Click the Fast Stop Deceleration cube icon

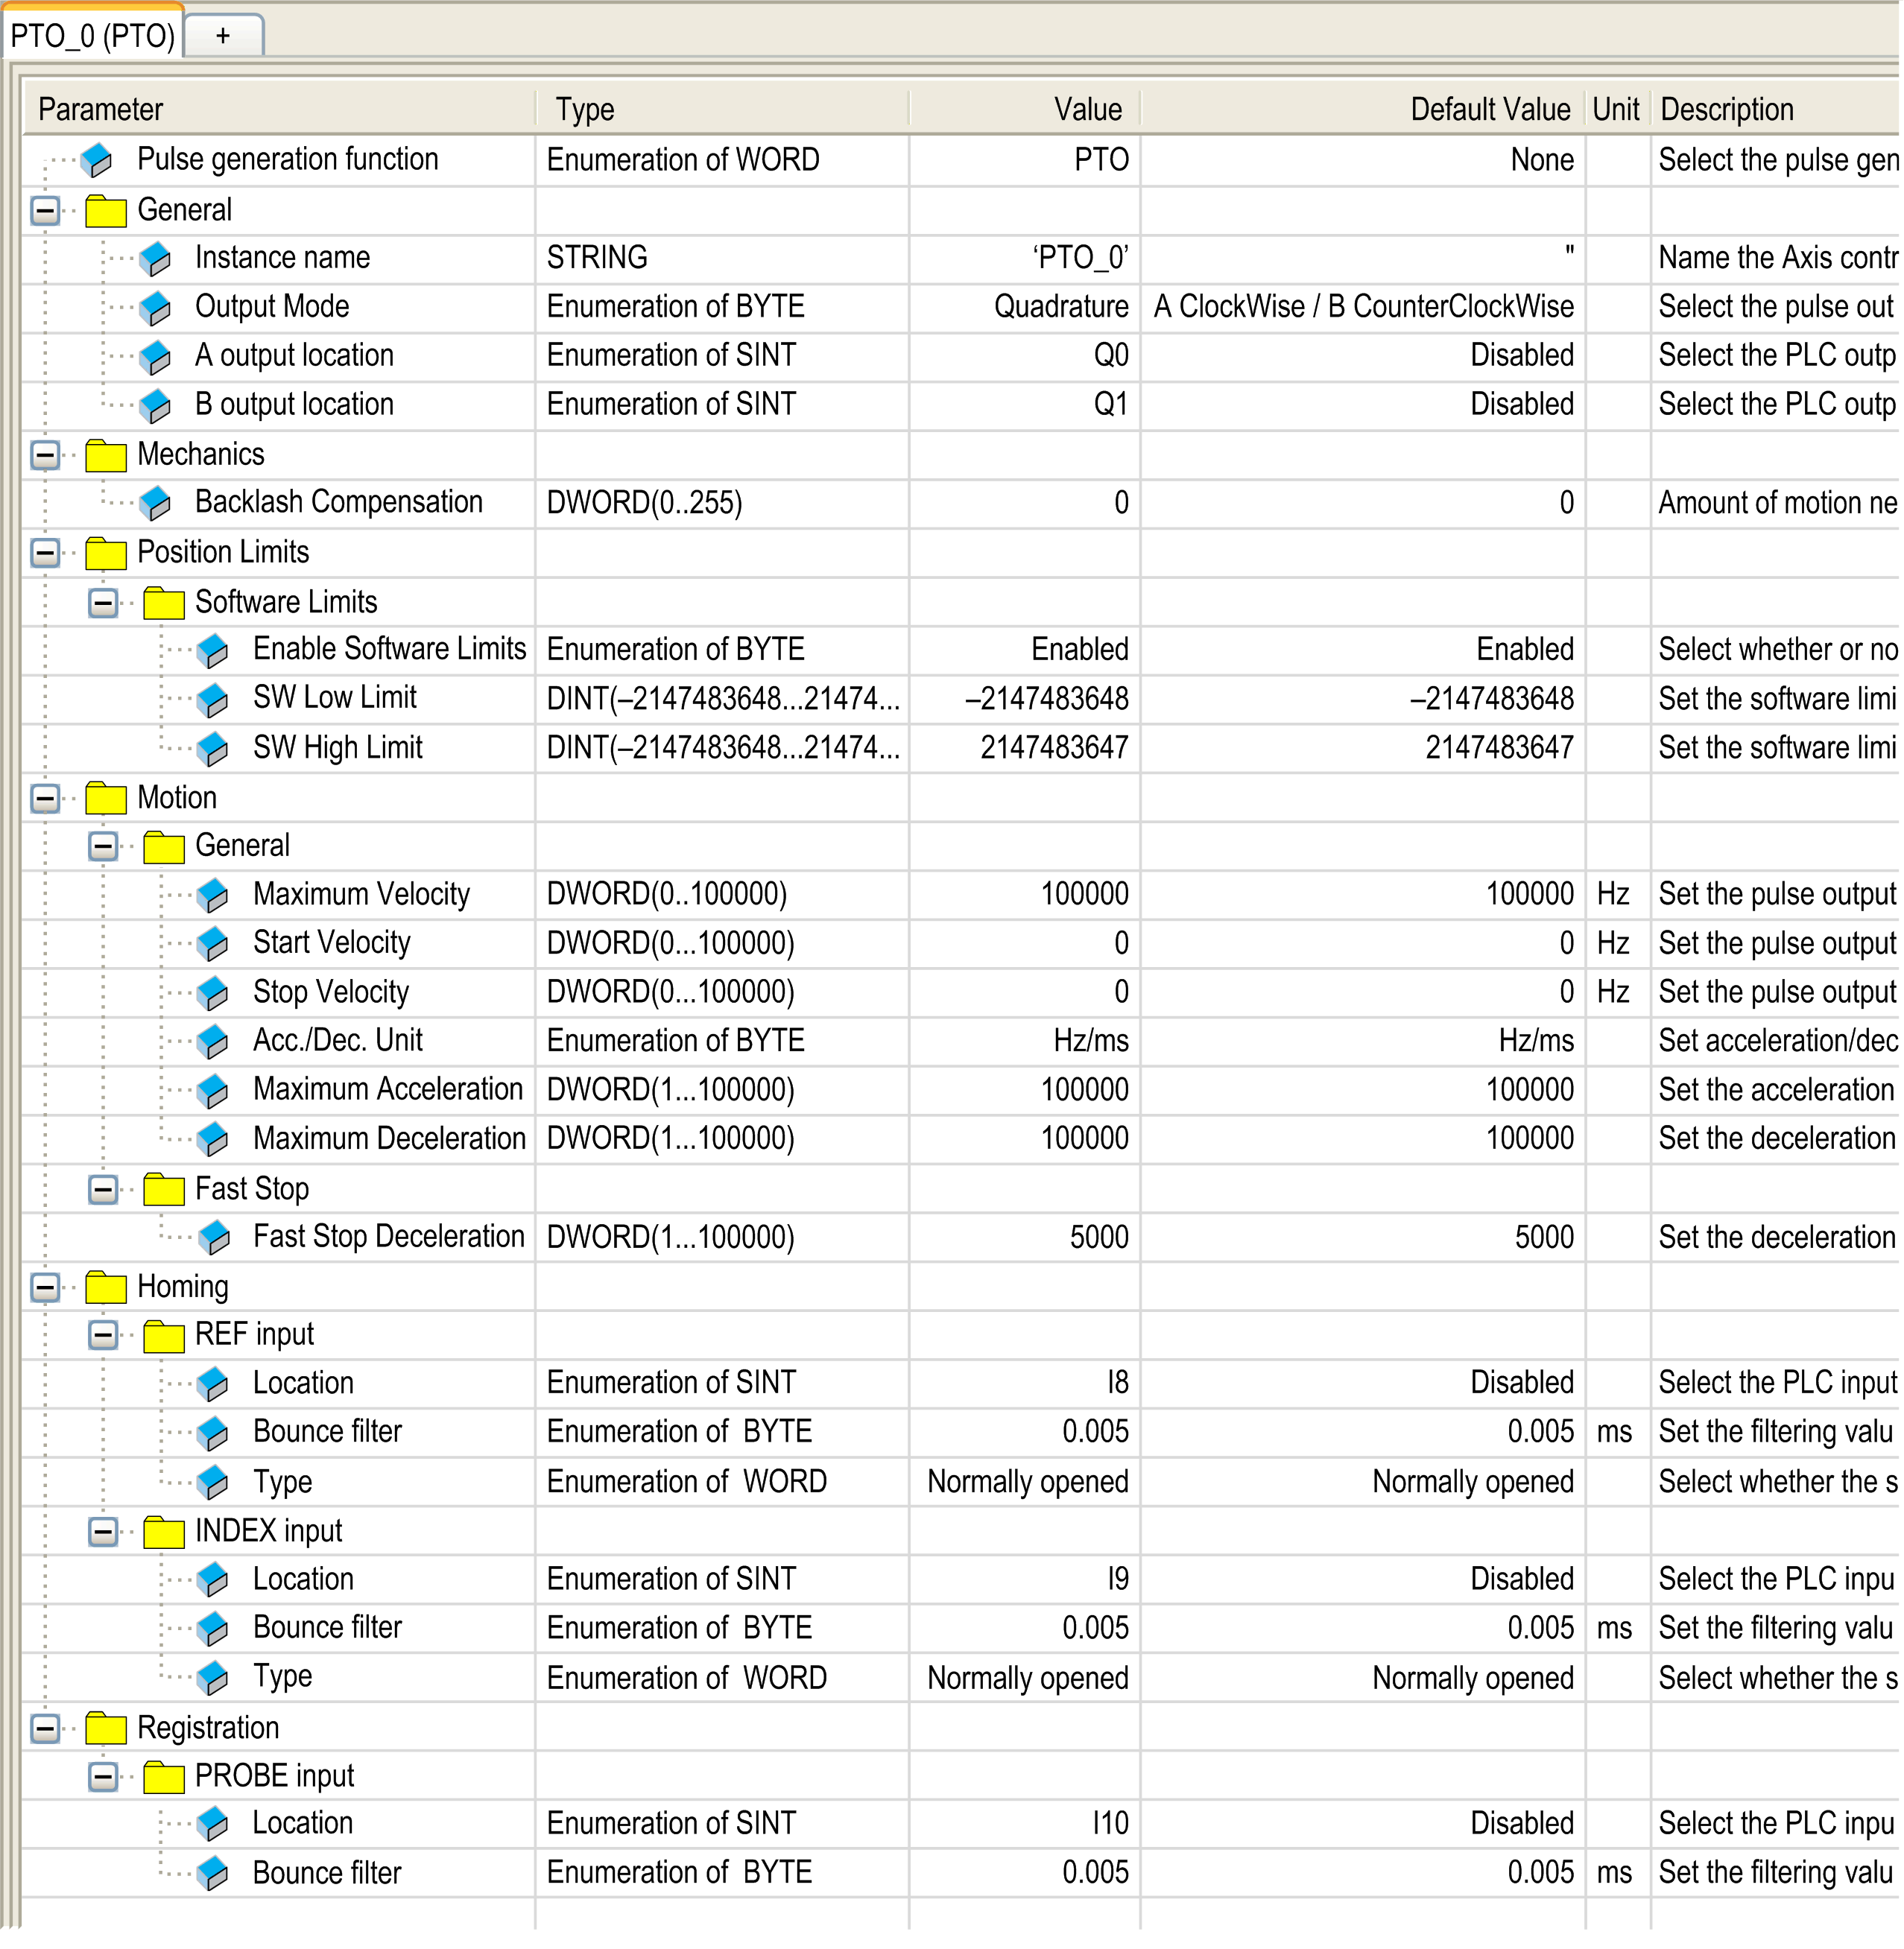(x=213, y=1237)
